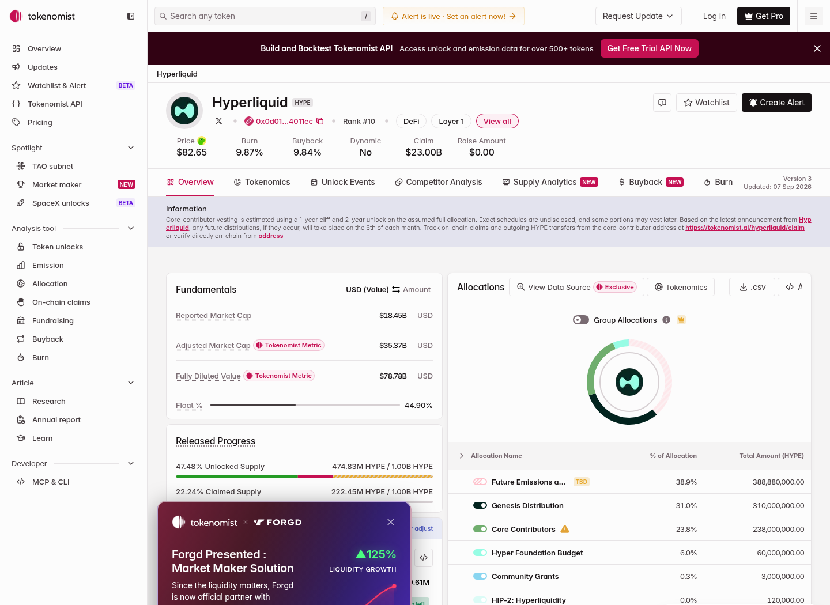
Task: Collapse the Analysis tool section
Action: [x=131, y=228]
